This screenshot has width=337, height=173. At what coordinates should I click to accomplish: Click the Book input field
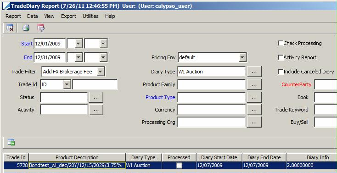click(x=326, y=97)
